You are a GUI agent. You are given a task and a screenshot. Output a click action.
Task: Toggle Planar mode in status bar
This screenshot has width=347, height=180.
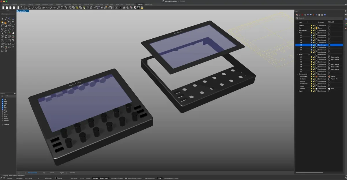(x=88, y=178)
